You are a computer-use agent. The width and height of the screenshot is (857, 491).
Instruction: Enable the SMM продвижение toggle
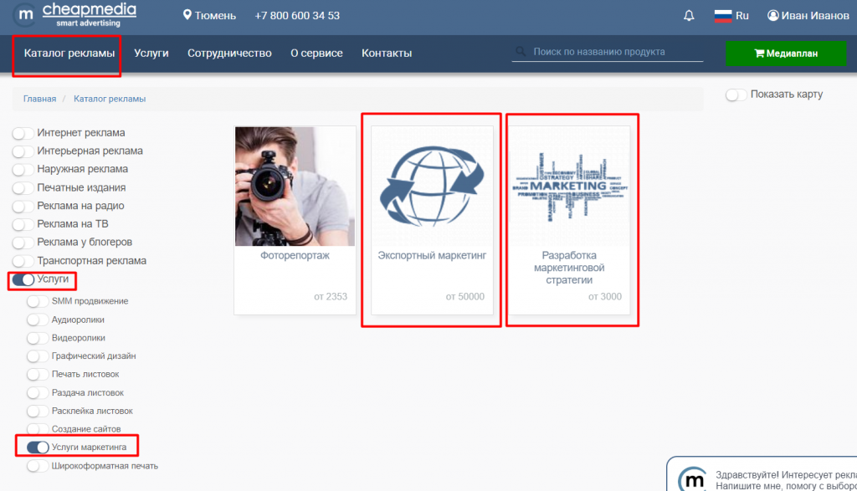[x=38, y=301]
